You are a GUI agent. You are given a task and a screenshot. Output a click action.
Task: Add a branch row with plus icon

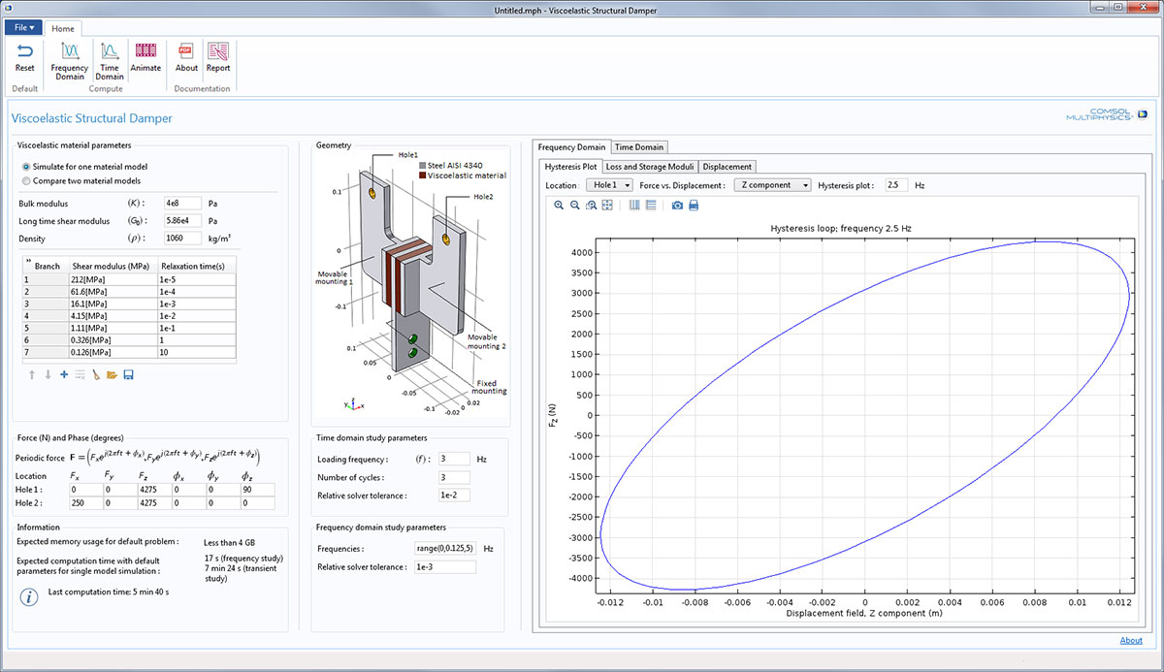coord(64,374)
